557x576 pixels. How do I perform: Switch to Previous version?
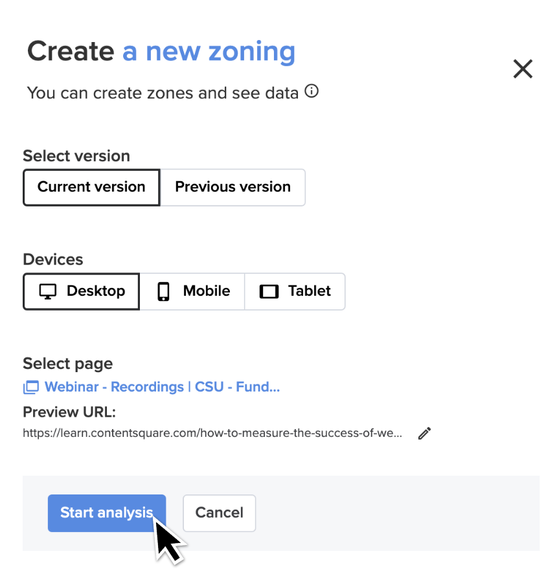pos(233,187)
